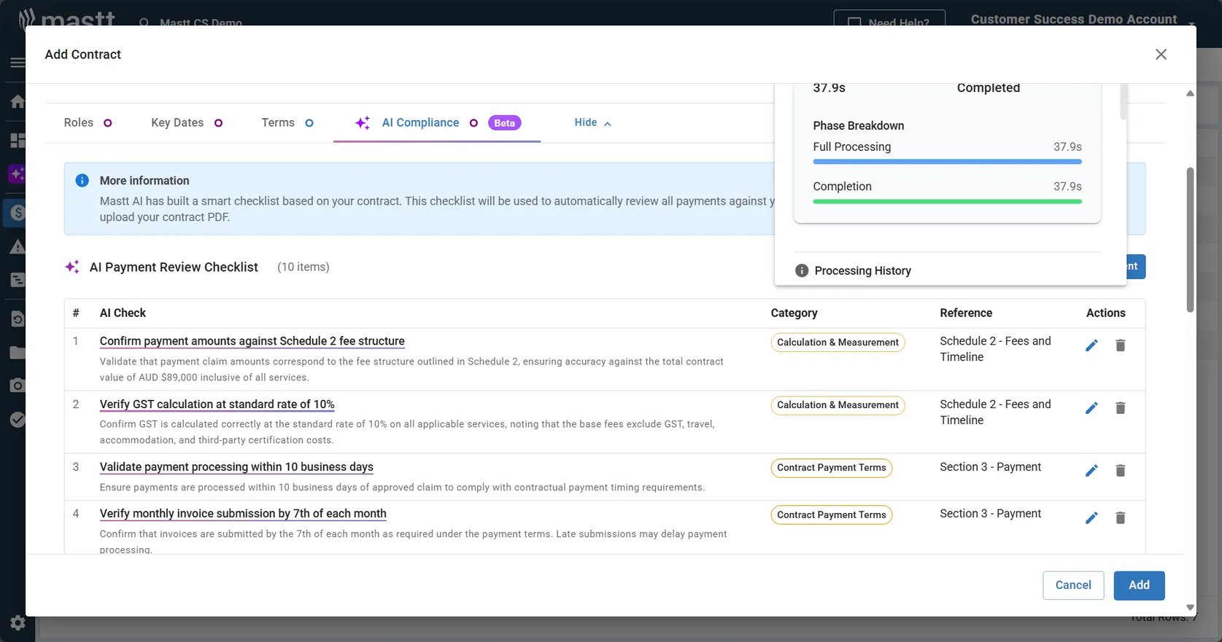
Task: Close the Add Contract dialog
Action: pos(1161,55)
